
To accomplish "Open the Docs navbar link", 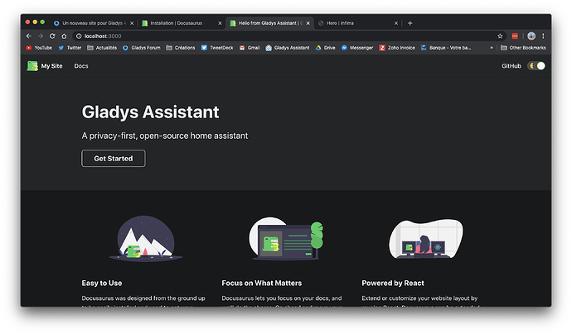I will pos(81,66).
